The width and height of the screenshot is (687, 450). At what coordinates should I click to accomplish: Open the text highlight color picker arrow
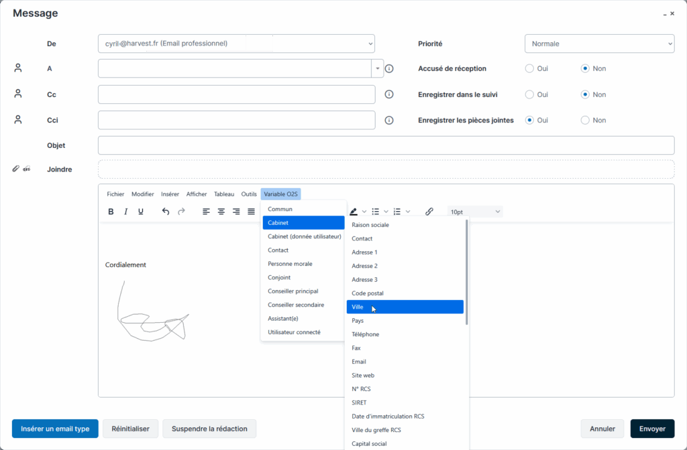click(364, 212)
